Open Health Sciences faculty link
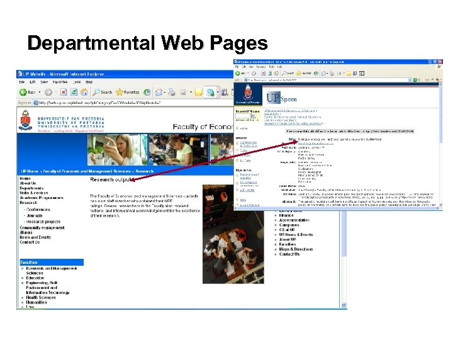Screen dimensions: 453x340 coord(41,297)
